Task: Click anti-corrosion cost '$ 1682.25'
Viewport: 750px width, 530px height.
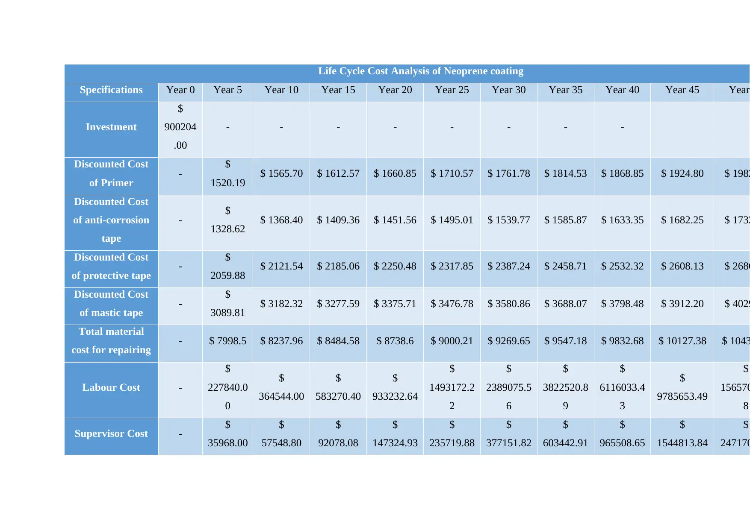Action: point(682,220)
